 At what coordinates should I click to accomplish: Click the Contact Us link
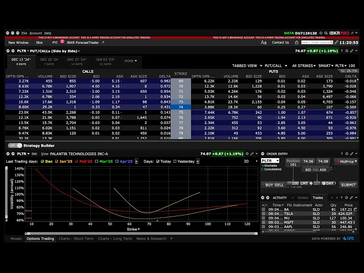pos(280,43)
